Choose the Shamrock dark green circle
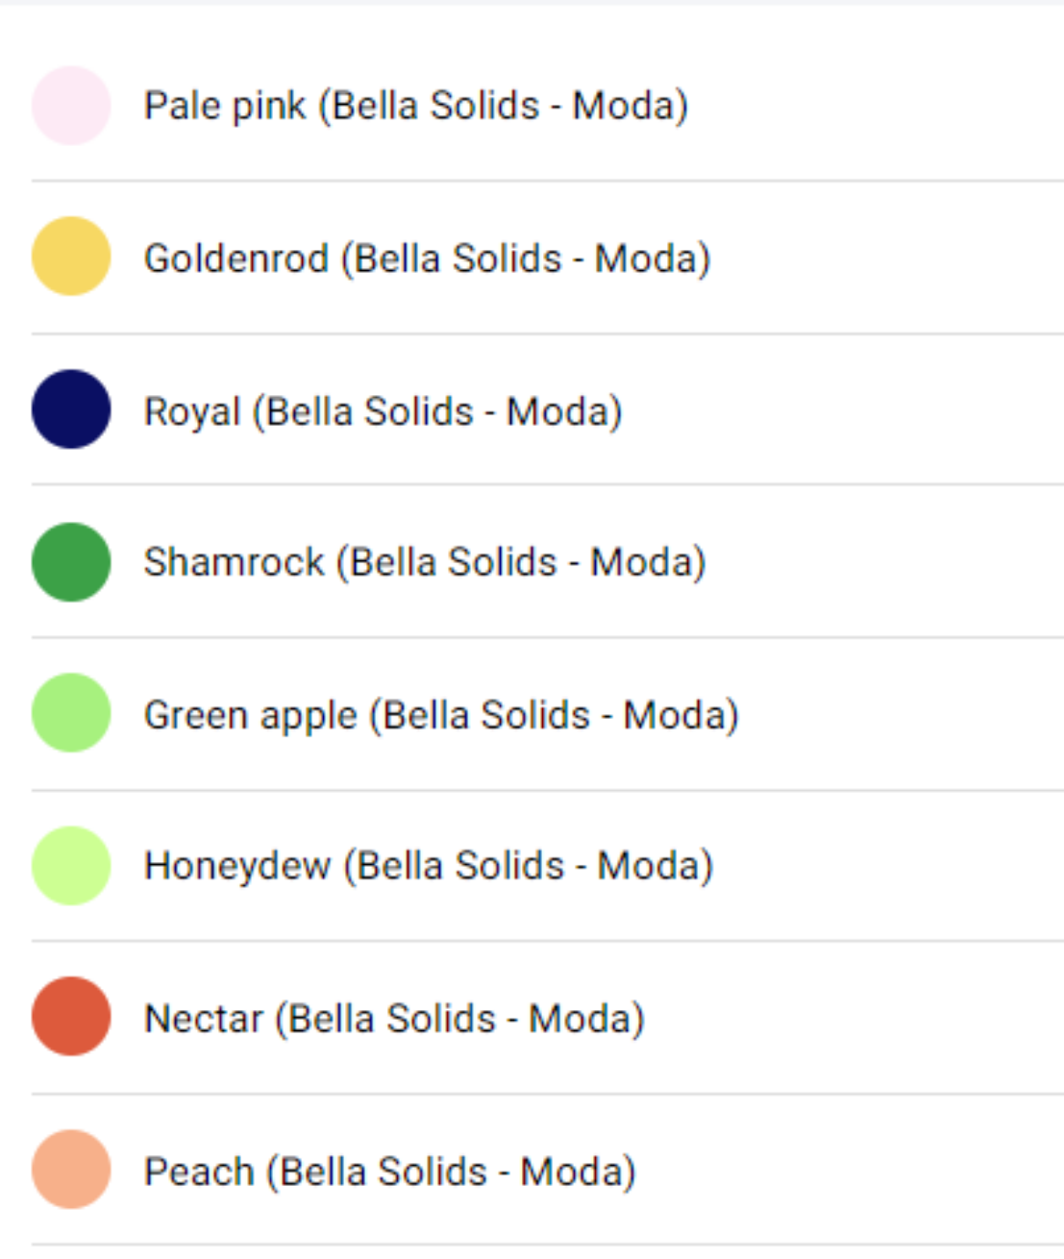Viewport: 1064px width, 1259px height. (x=71, y=562)
